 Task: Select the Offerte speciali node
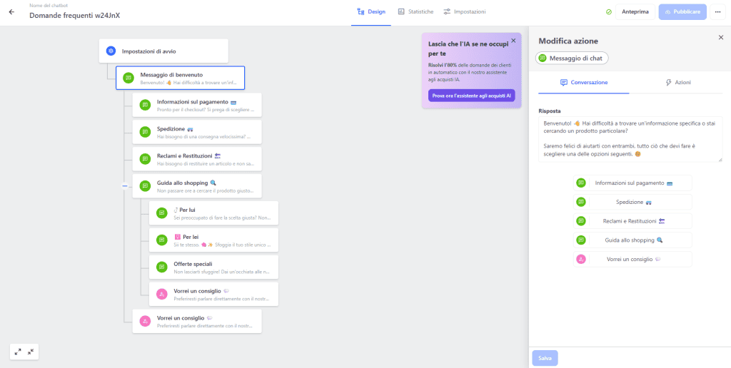click(214, 267)
